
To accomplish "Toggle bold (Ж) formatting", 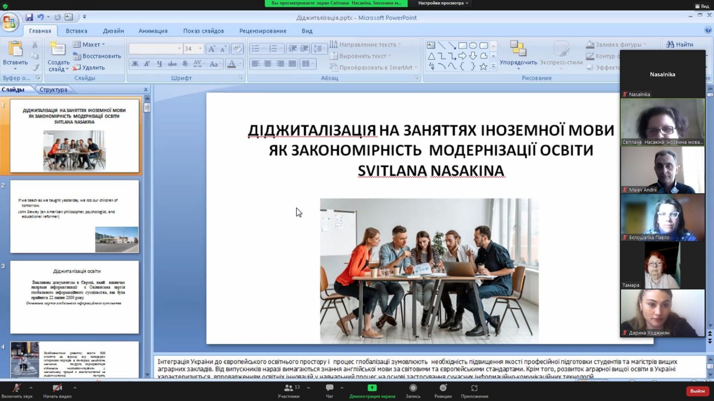I will (135, 64).
